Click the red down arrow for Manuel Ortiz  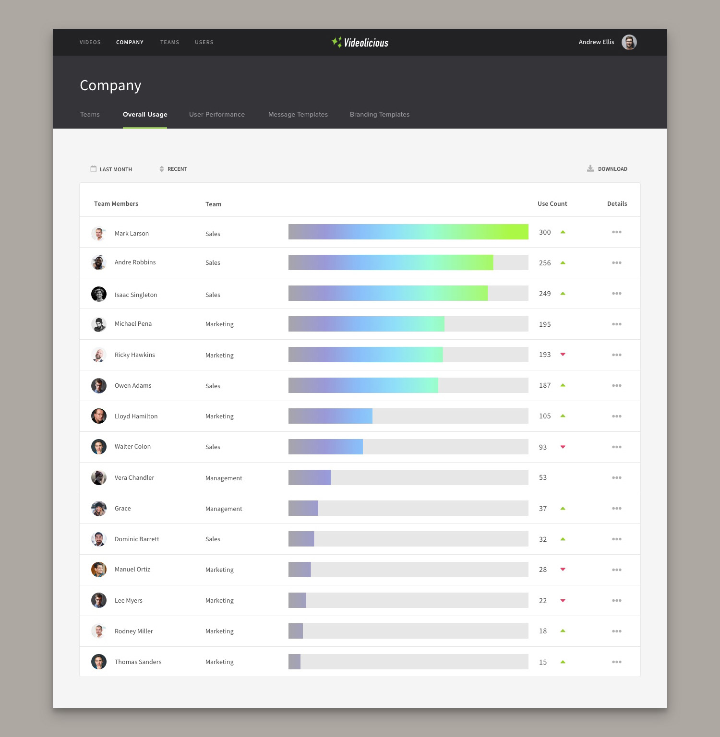(563, 570)
